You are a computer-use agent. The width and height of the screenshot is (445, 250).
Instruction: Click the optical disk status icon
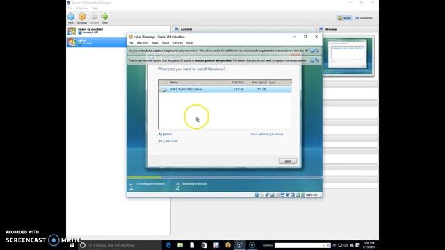pyautogui.click(x=262, y=195)
